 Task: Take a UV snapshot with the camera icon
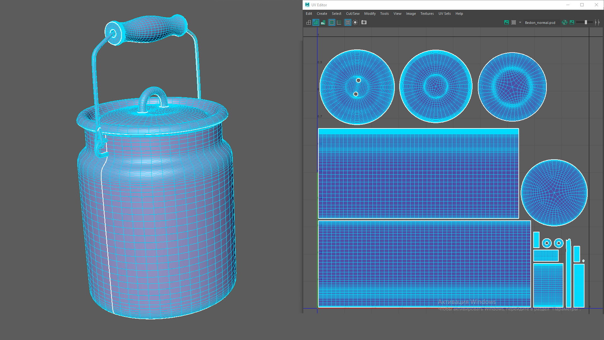point(364,22)
